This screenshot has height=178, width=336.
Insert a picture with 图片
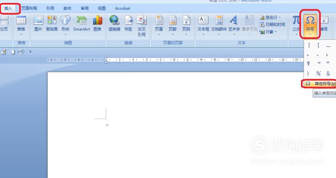[x=38, y=23]
